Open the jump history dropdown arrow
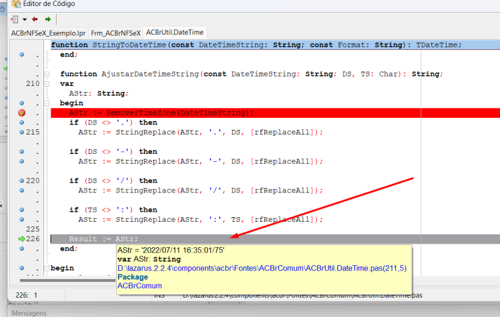This screenshot has height=317, width=500. point(25,19)
